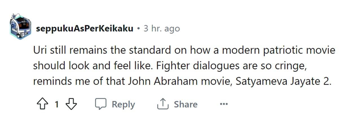
Task: Click the Share text label
Action: coord(185,104)
